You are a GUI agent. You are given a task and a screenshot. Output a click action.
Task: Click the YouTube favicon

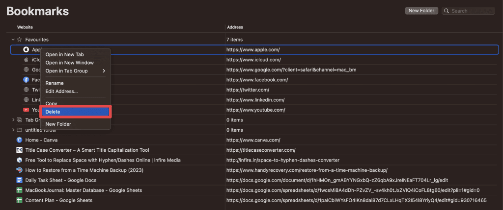[26, 110]
